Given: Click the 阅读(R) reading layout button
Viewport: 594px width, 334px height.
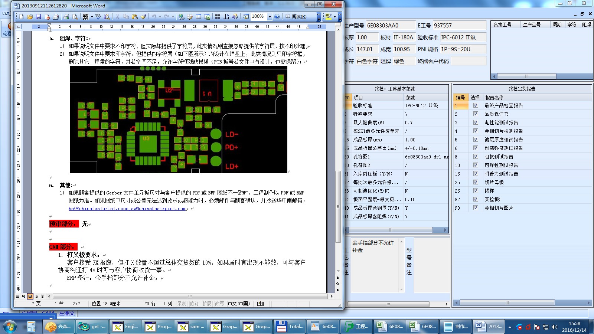Looking at the screenshot, I should tap(296, 17).
